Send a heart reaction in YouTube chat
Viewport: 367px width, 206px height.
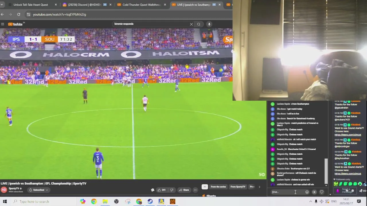(x=322, y=192)
